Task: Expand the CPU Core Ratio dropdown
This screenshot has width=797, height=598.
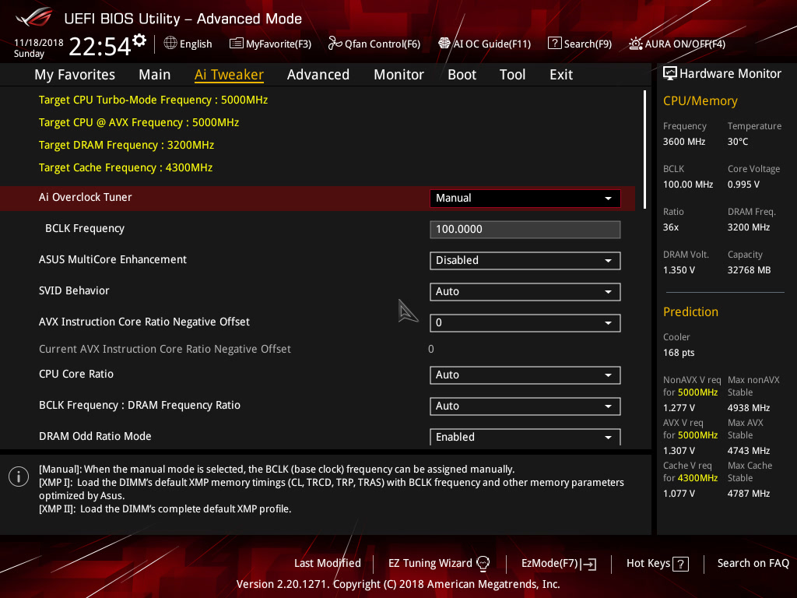Action: (525, 375)
